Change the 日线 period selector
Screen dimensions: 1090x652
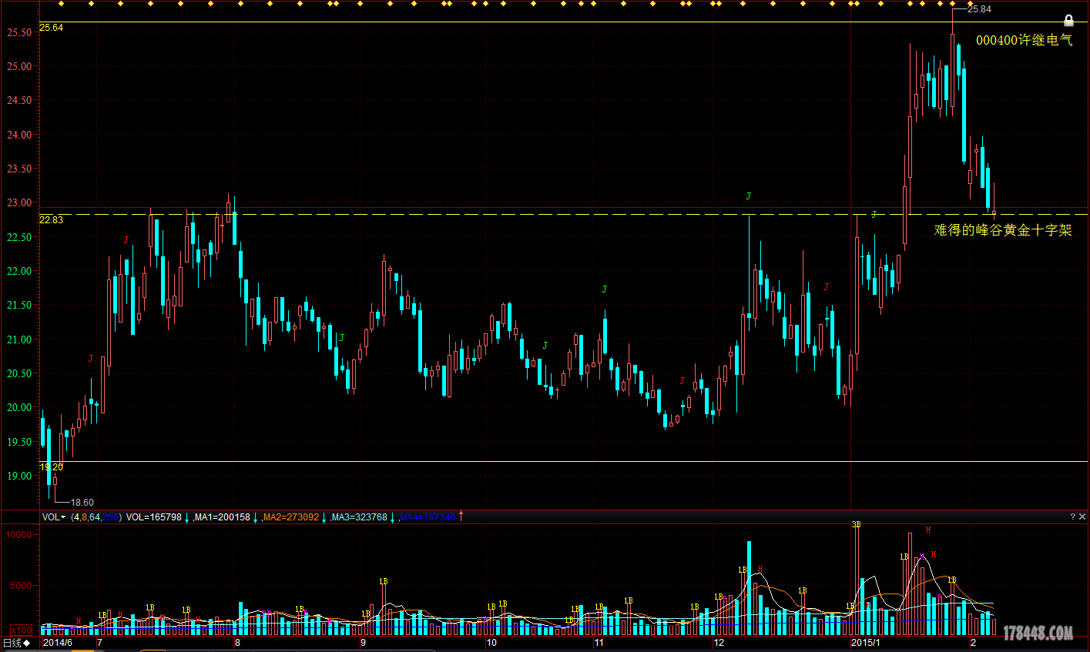[x=15, y=643]
